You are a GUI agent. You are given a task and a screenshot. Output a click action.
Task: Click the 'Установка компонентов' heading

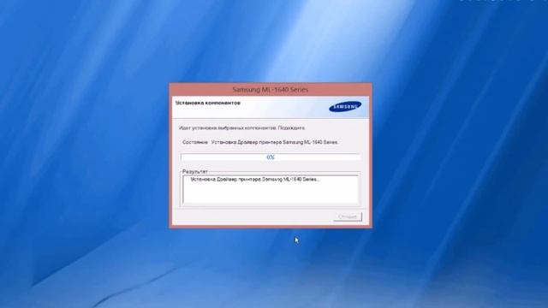pyautogui.click(x=207, y=103)
